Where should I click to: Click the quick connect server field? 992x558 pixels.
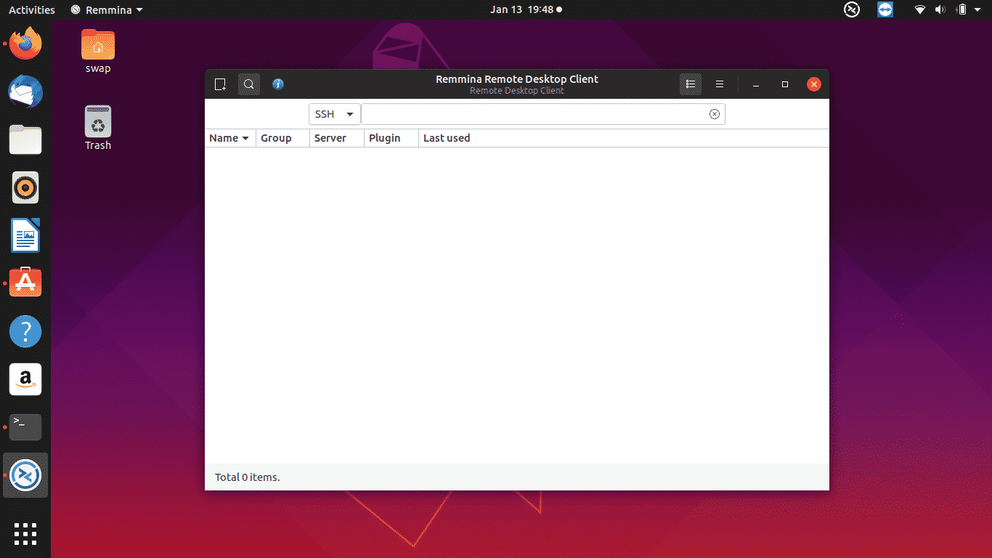tap(537, 113)
